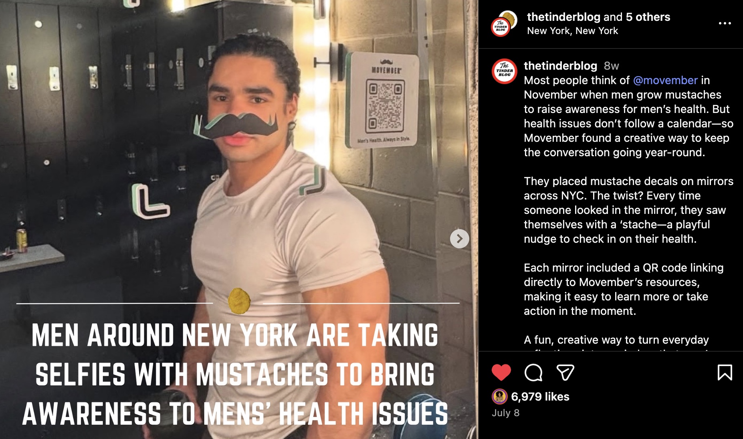The width and height of the screenshot is (743, 439).
Task: Click the headline text overlay on photo
Action: pyautogui.click(x=236, y=375)
